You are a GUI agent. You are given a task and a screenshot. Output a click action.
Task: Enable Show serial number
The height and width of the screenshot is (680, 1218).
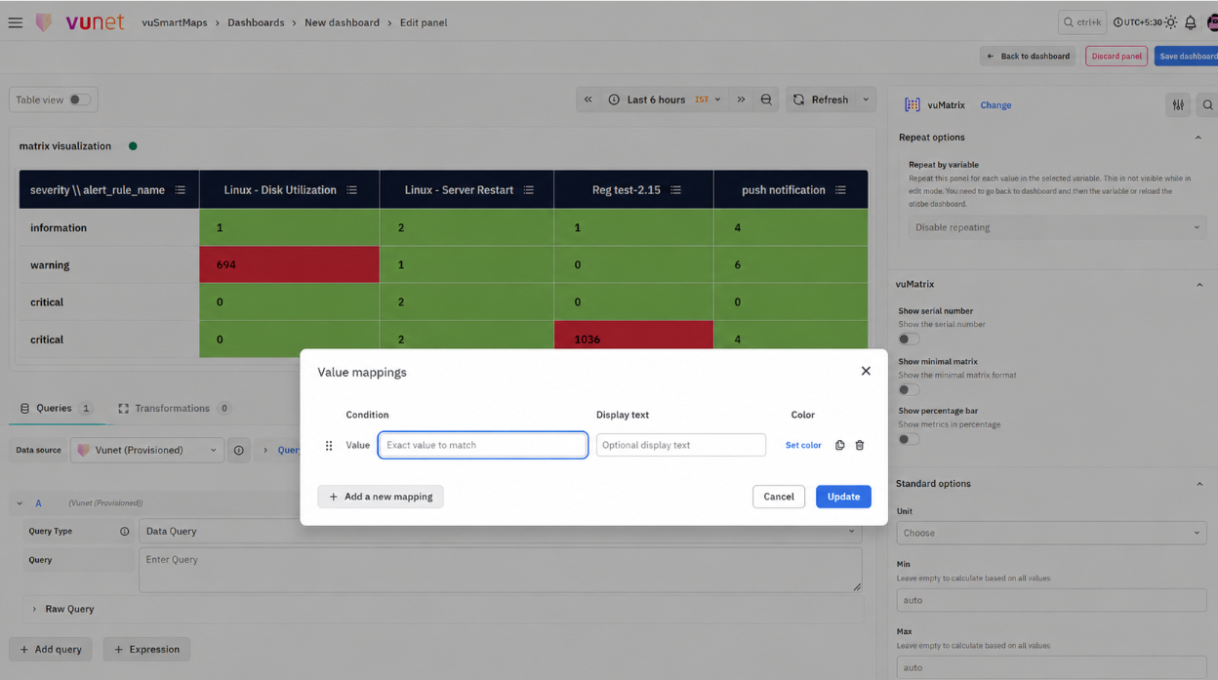point(909,340)
